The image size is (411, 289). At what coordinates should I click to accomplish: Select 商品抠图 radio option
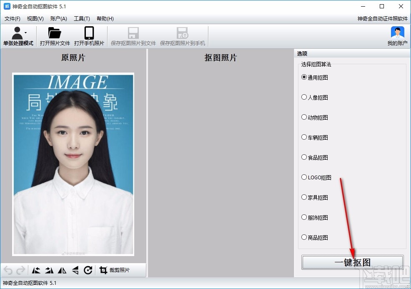coord(315,237)
